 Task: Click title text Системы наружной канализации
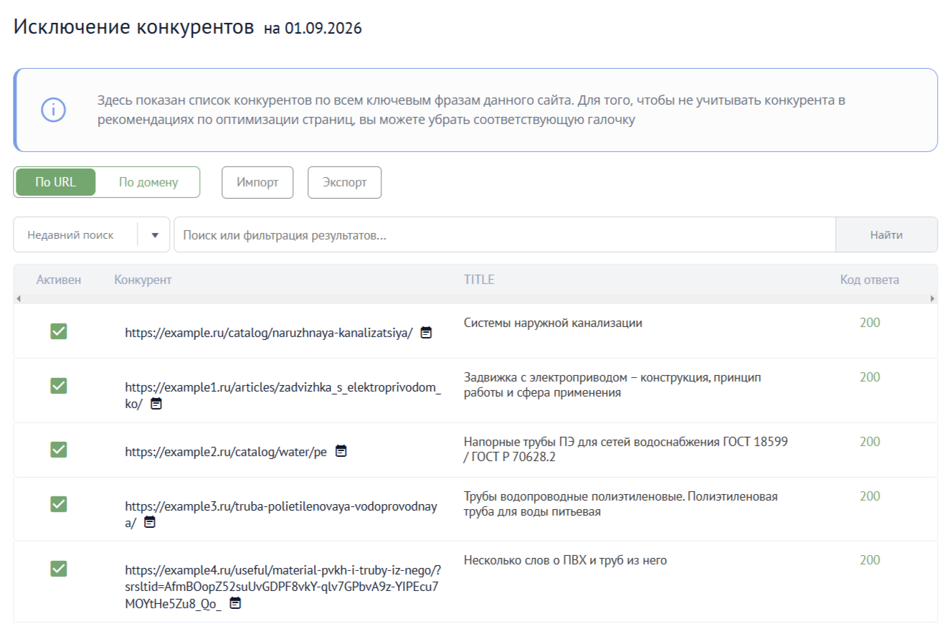(x=553, y=323)
